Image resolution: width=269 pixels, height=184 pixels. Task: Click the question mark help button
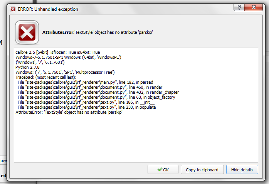pos(239,8)
